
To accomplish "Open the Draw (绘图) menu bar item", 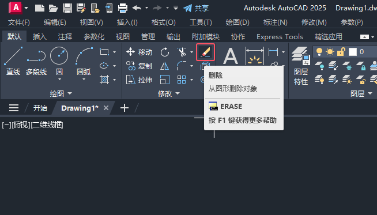I will 237,22.
